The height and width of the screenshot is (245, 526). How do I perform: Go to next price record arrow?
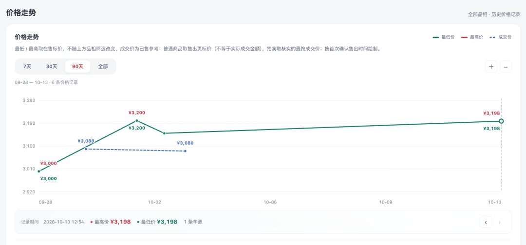[500, 222]
